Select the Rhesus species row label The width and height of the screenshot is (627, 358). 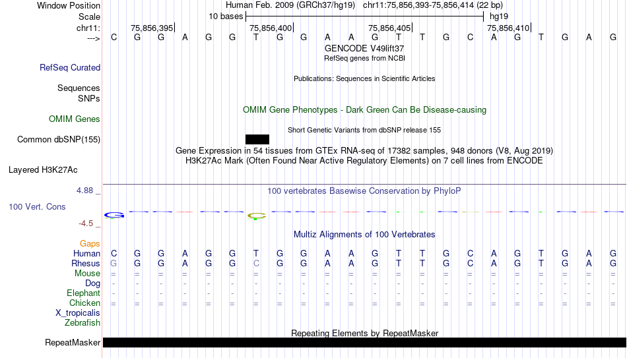pos(86,263)
